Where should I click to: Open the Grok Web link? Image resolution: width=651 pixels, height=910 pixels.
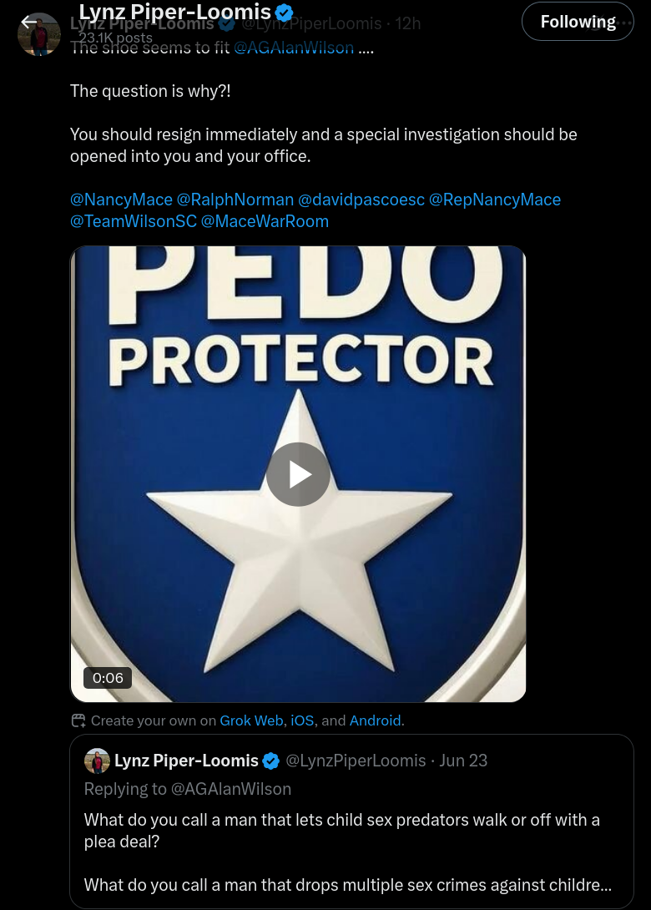tap(252, 720)
